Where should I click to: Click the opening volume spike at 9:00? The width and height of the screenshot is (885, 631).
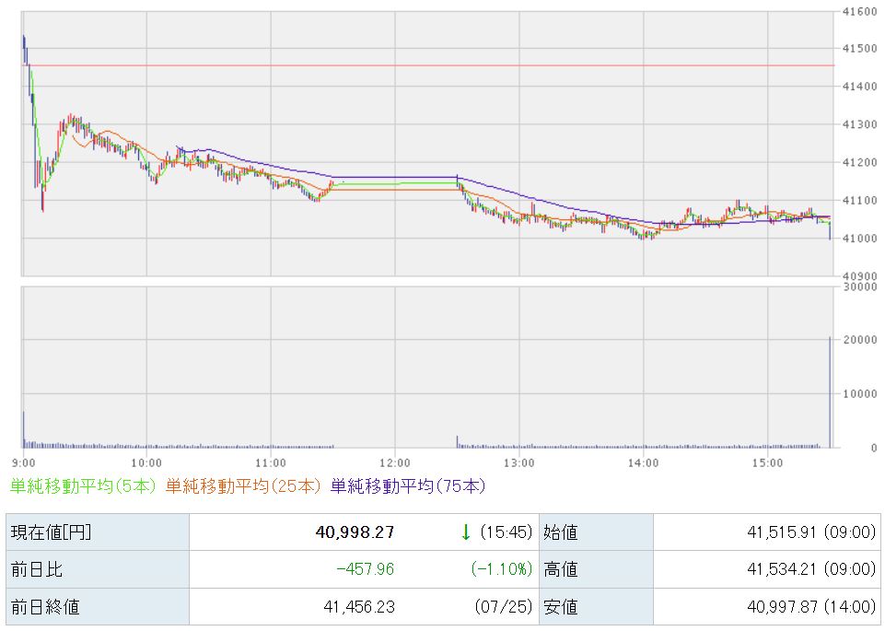[x=24, y=429]
